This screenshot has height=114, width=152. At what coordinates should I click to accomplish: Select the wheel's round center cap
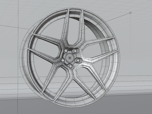pos(69,58)
